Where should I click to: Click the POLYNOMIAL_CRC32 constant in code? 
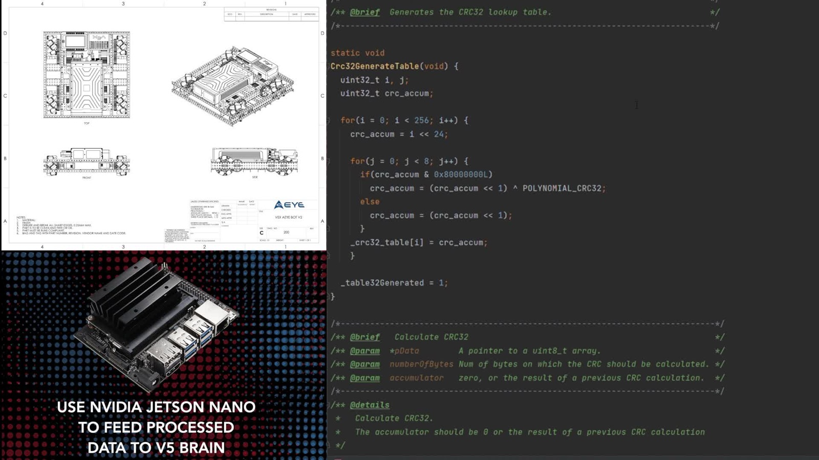[562, 189]
